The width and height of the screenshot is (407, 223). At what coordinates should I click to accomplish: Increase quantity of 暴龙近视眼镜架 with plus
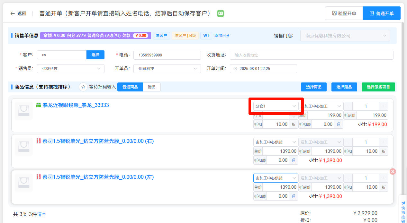[x=384, y=106]
